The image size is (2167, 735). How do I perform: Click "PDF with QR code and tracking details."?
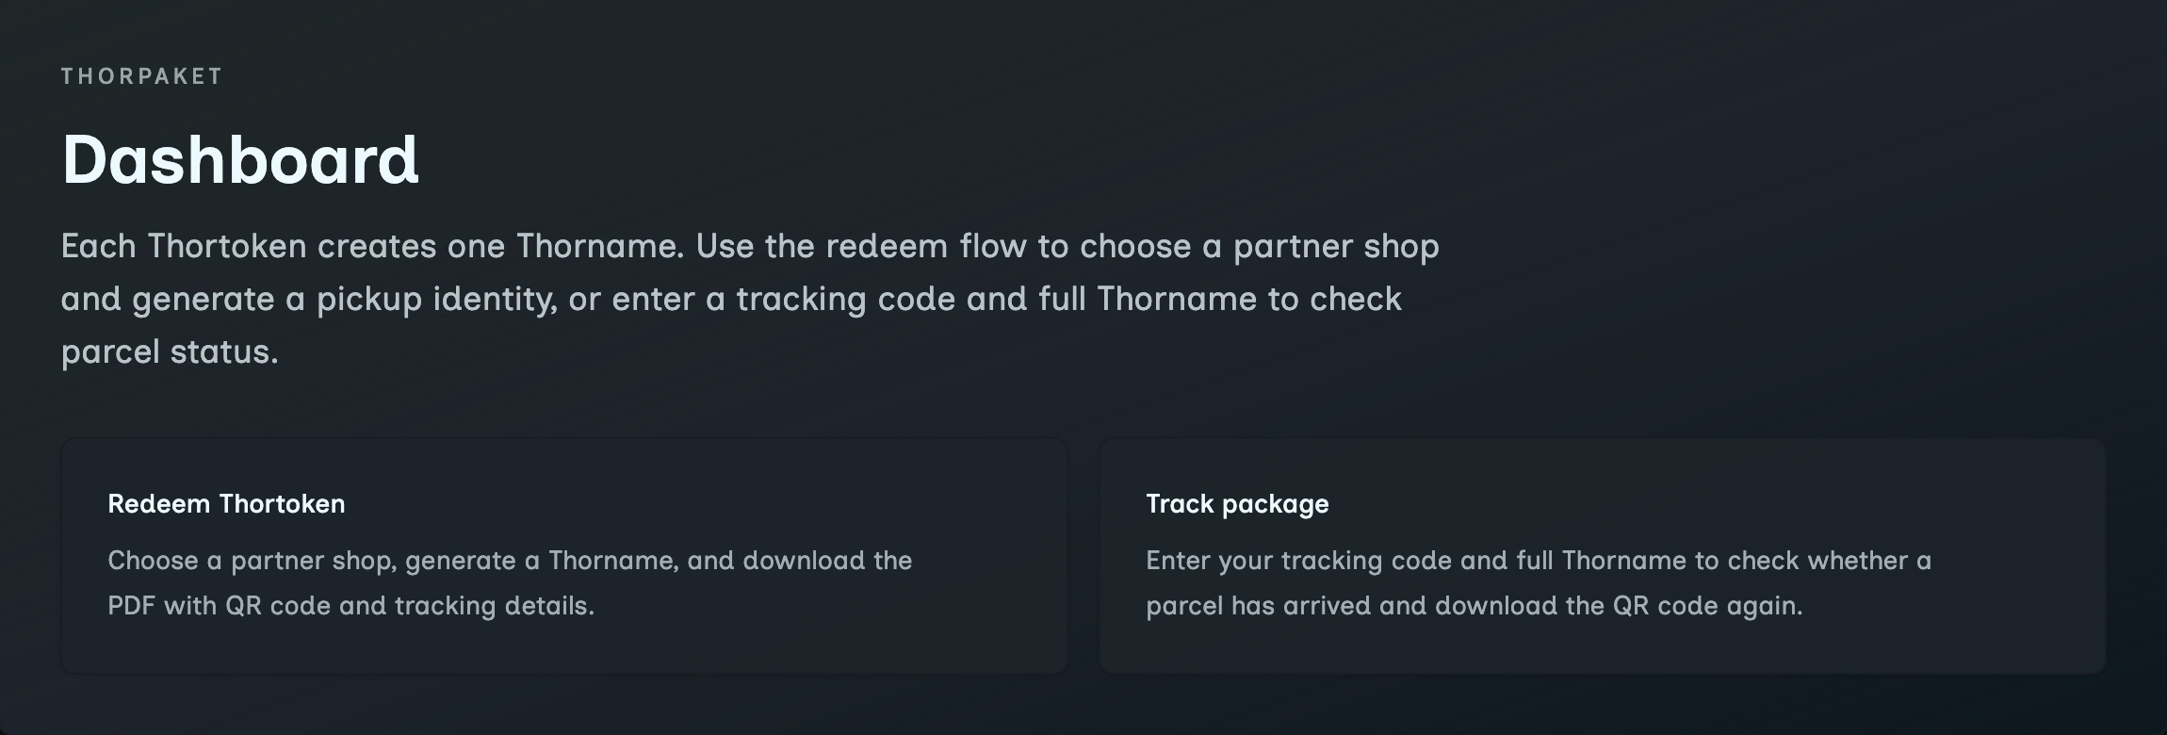pyautogui.click(x=350, y=605)
